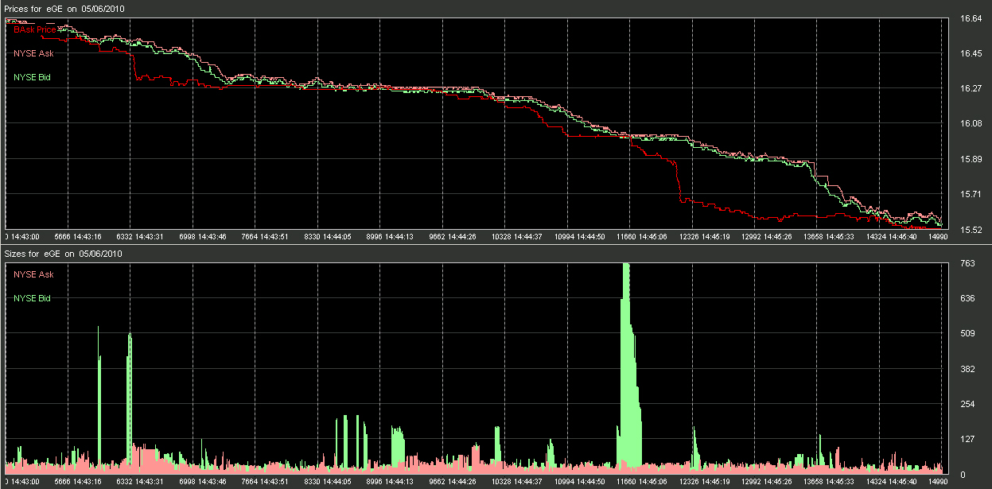The image size is (992, 489).
Task: Click the 15.52 price axis label
Action: click(971, 230)
